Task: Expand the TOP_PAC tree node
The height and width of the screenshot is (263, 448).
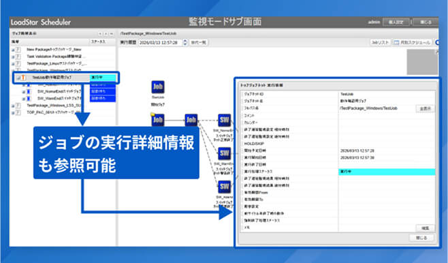Action: pos(13,113)
